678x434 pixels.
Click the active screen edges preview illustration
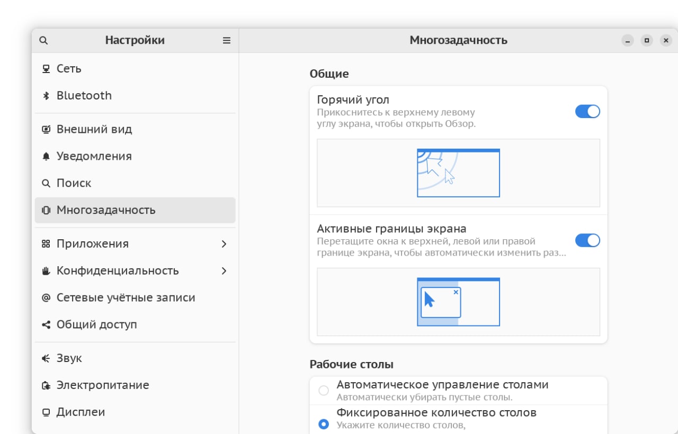tap(458, 302)
